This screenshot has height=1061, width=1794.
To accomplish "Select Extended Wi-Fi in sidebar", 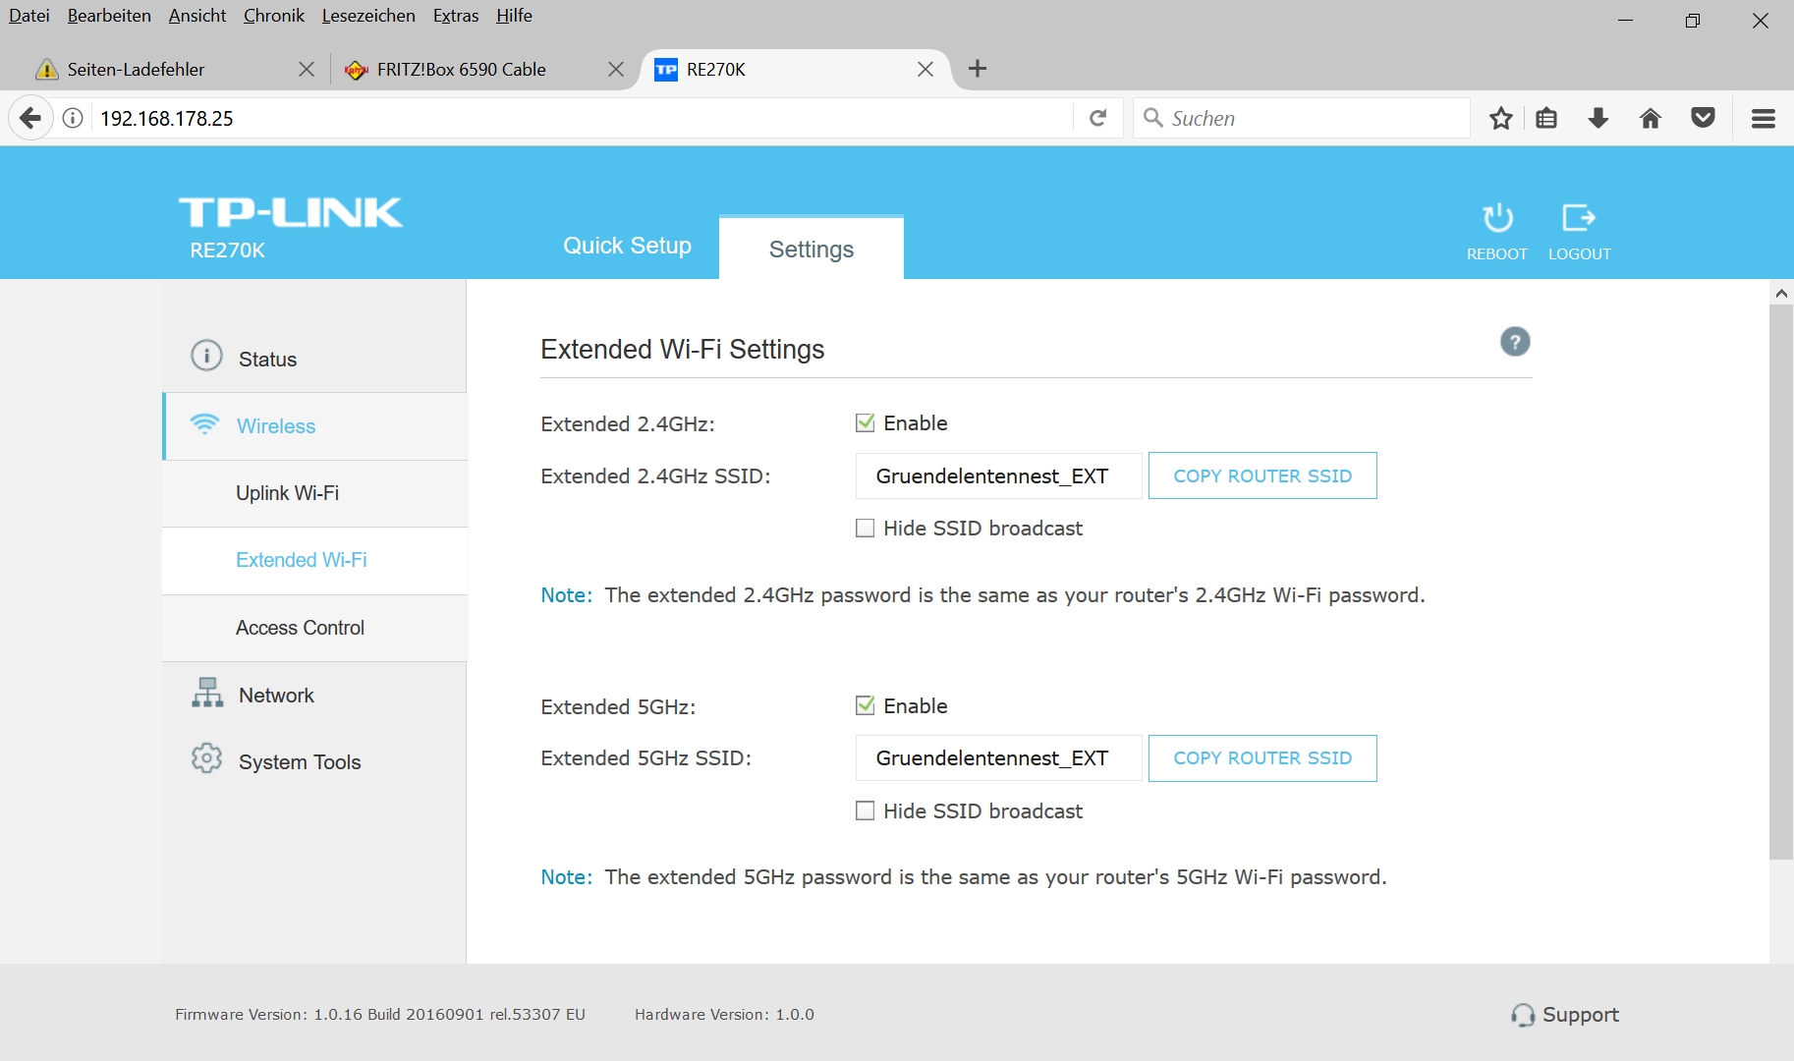I will [314, 560].
